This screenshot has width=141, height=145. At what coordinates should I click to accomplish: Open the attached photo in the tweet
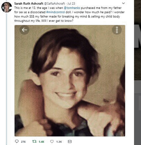click(x=70, y=81)
